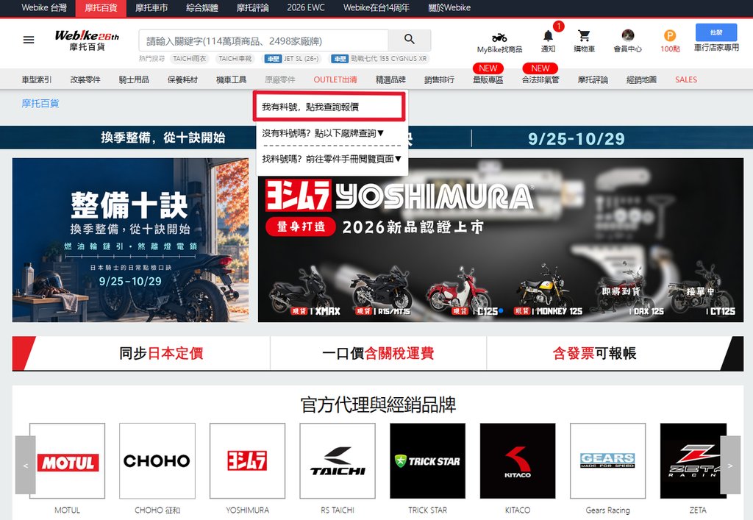Open 2026 EWC top tab
This screenshot has width=753, height=520.
point(306,7)
